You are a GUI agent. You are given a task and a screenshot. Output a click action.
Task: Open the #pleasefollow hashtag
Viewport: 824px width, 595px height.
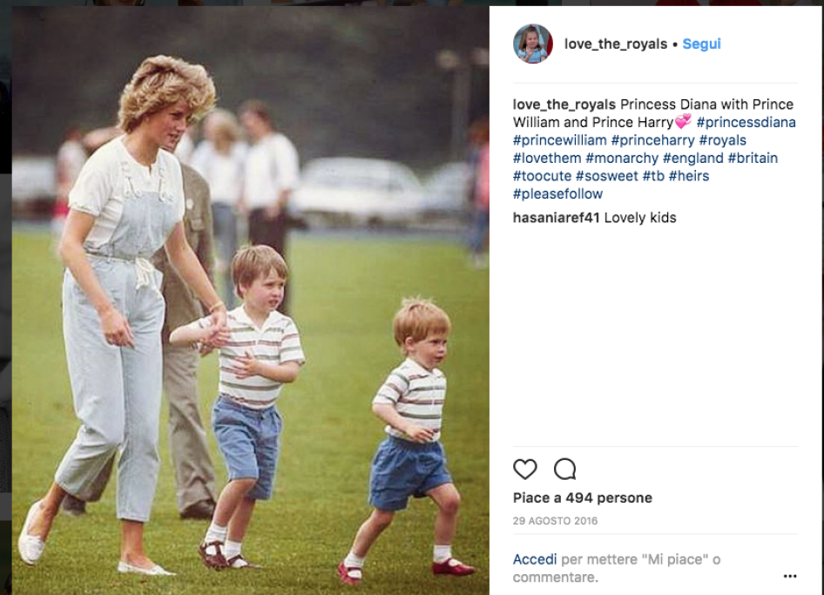(x=557, y=194)
